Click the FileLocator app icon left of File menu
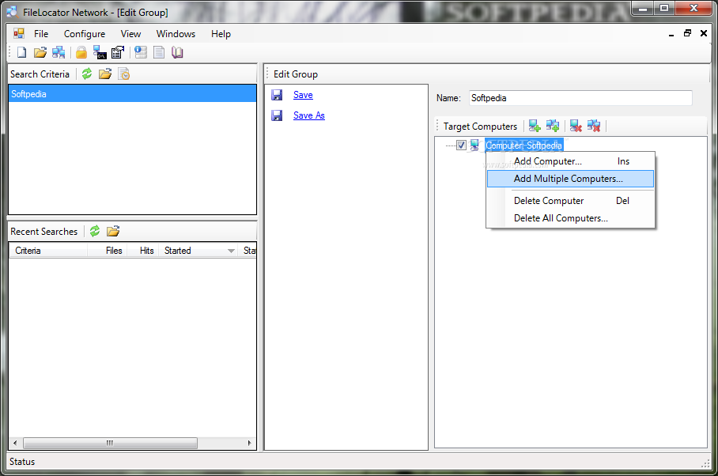The image size is (718, 476). pyautogui.click(x=19, y=33)
